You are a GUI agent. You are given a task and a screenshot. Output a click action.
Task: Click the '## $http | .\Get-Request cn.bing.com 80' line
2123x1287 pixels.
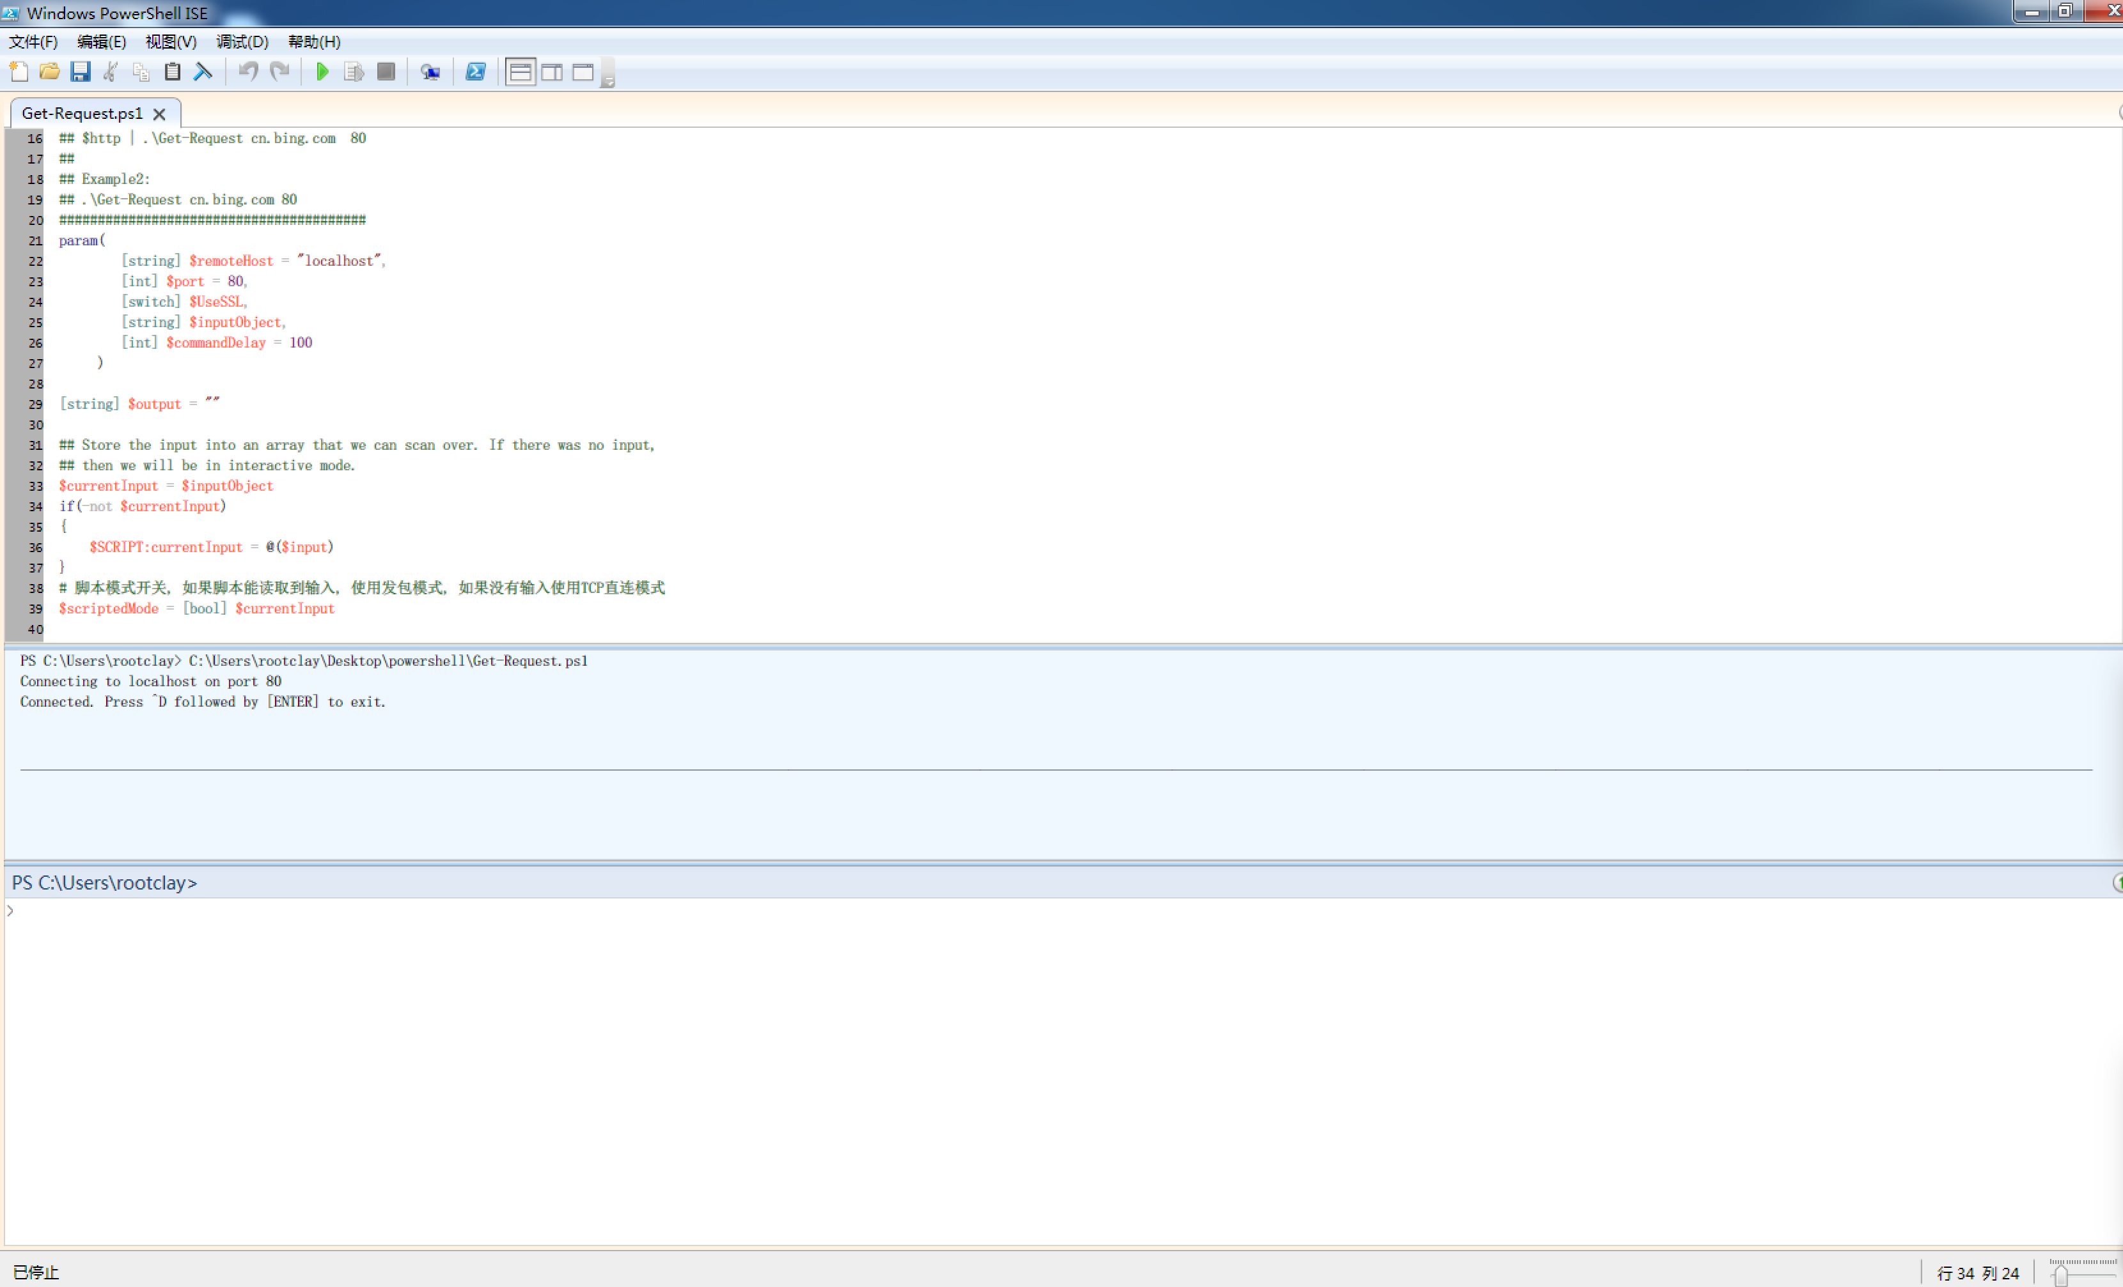coord(212,138)
